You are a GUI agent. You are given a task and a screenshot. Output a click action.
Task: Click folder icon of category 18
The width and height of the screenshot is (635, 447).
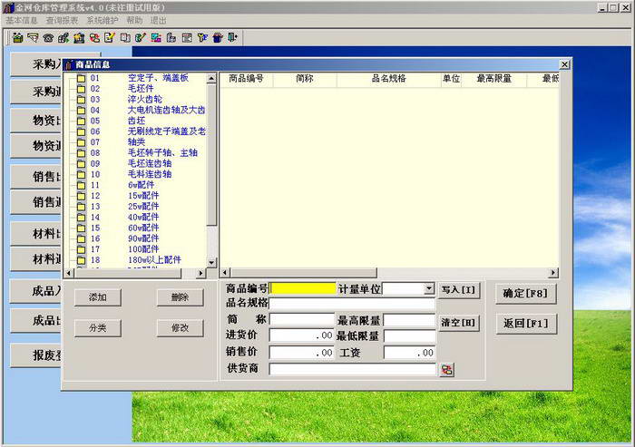pyautogui.click(x=81, y=260)
